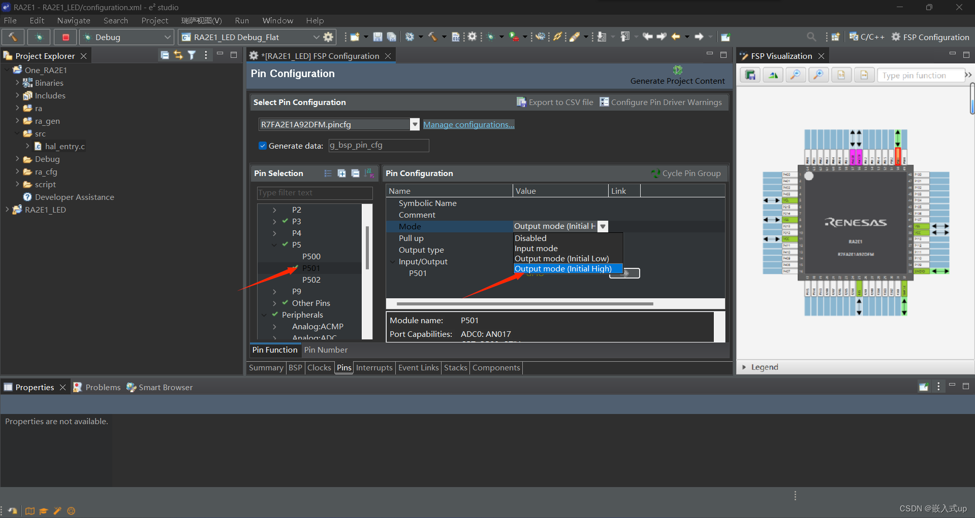The image size is (975, 518).
Task: Select the P502 pin item
Action: pyautogui.click(x=311, y=280)
